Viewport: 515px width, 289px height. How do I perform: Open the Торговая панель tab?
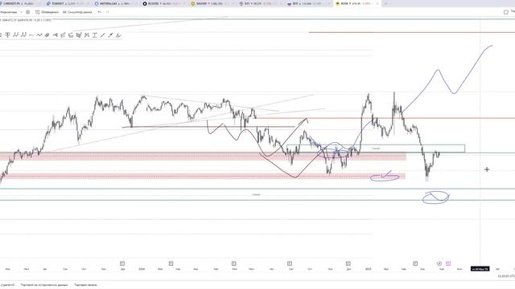[86, 285]
